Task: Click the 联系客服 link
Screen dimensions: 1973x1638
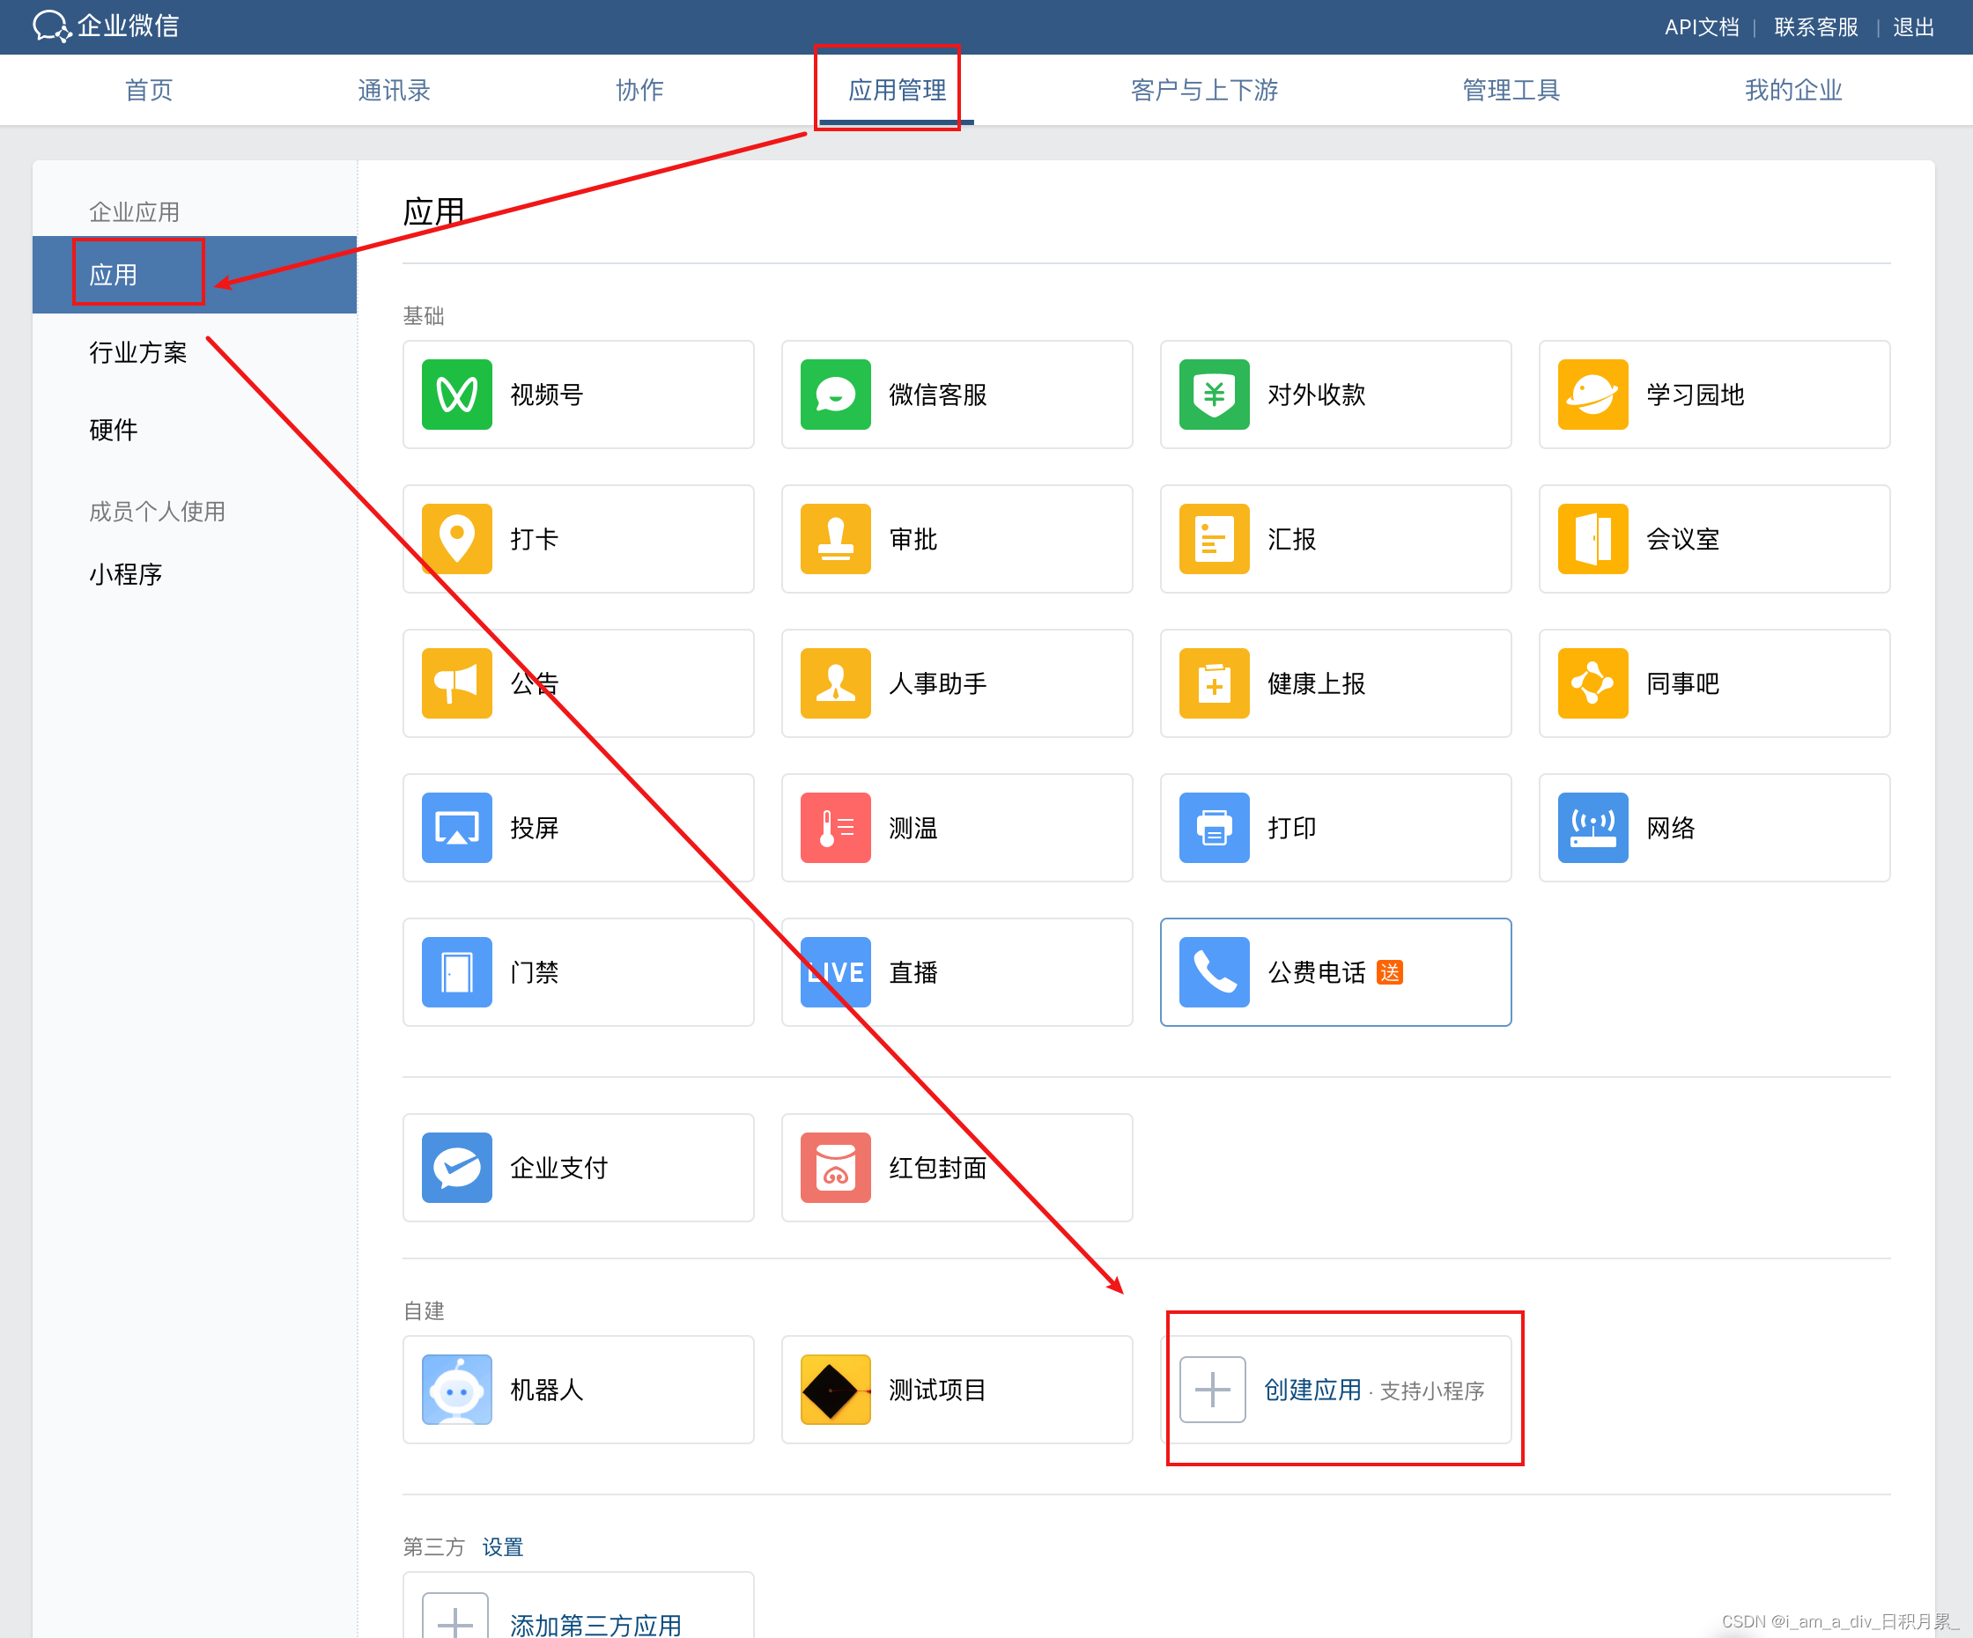Action: coord(1816,26)
